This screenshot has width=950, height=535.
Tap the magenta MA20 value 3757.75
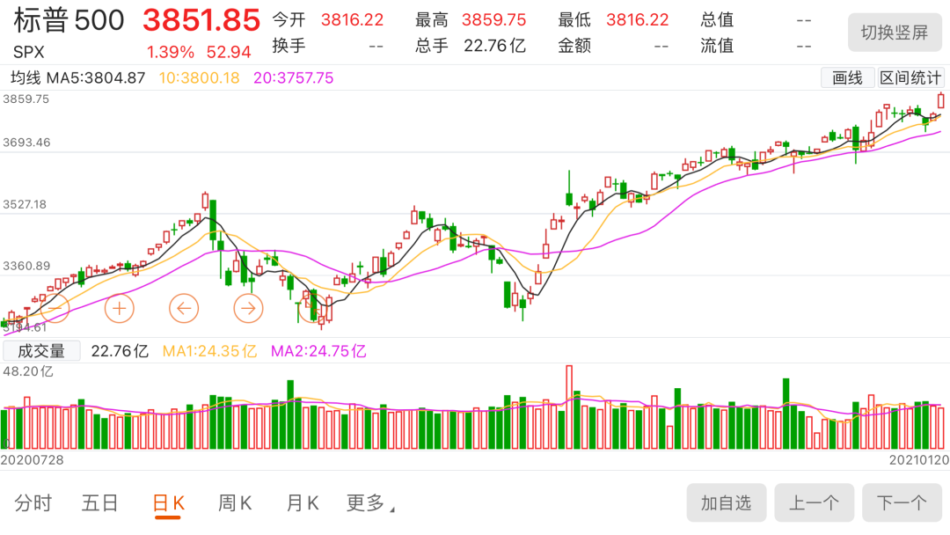(x=294, y=78)
